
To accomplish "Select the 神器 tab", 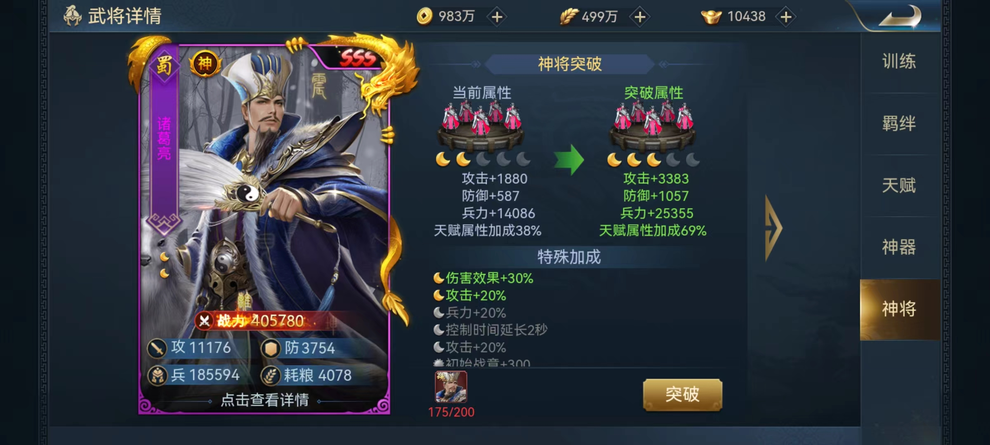I will 899,247.
